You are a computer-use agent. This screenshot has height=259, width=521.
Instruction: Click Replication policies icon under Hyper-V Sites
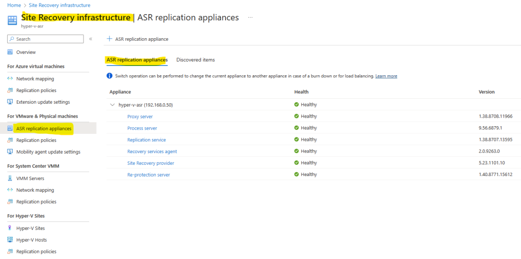click(10, 252)
